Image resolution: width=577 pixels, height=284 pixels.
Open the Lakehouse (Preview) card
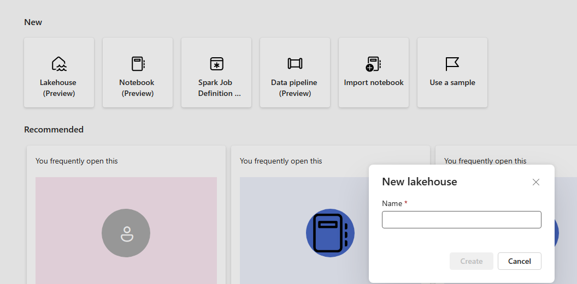59,72
